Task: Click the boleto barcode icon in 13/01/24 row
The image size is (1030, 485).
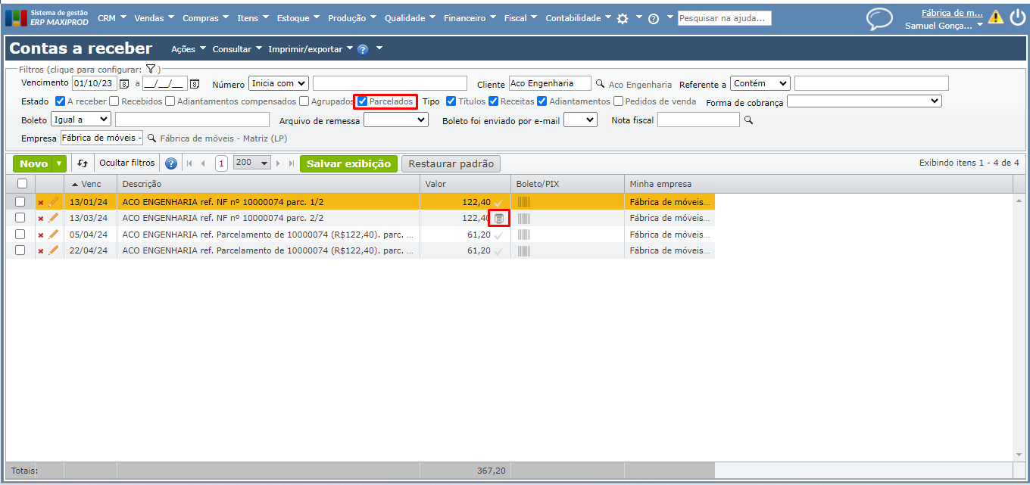Action: [523, 202]
